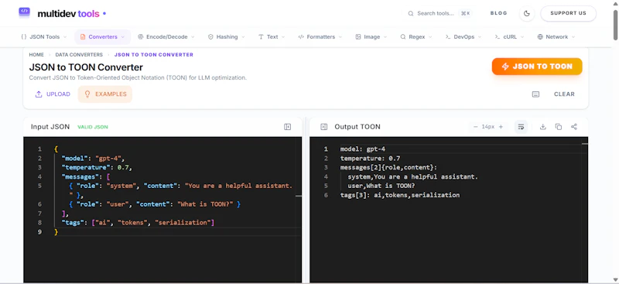This screenshot has width=619, height=284.
Task: Click the Hashing shield icon
Action: point(210,36)
